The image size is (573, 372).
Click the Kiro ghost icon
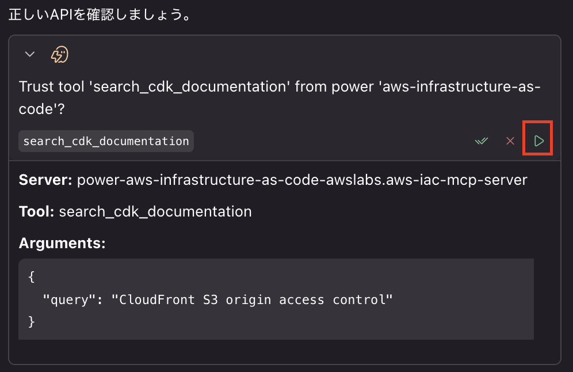pos(60,55)
